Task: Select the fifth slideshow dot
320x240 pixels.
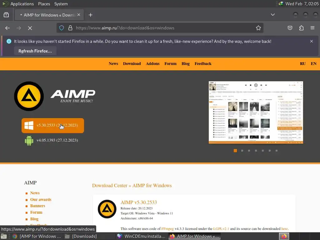Action: point(263,151)
